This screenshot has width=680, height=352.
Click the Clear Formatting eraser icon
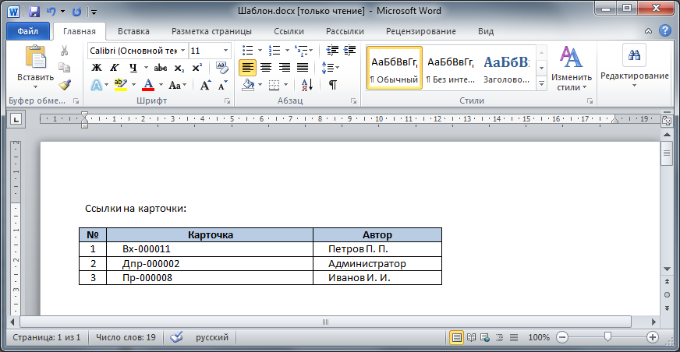tap(222, 68)
